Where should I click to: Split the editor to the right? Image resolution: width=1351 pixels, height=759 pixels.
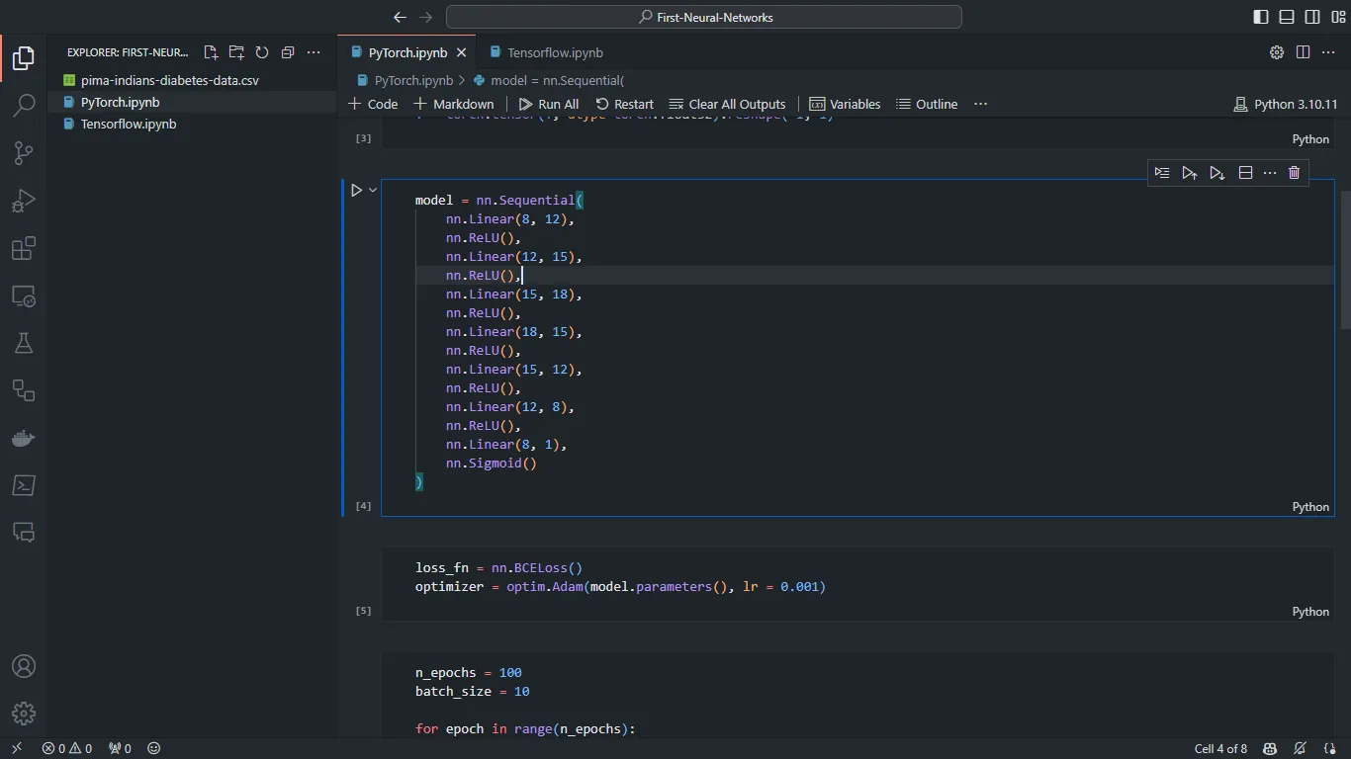click(1303, 52)
